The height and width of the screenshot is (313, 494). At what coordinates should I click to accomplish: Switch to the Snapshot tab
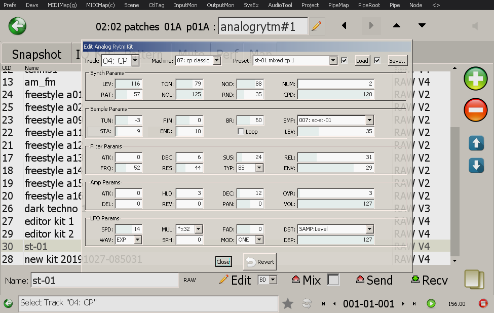pos(36,55)
